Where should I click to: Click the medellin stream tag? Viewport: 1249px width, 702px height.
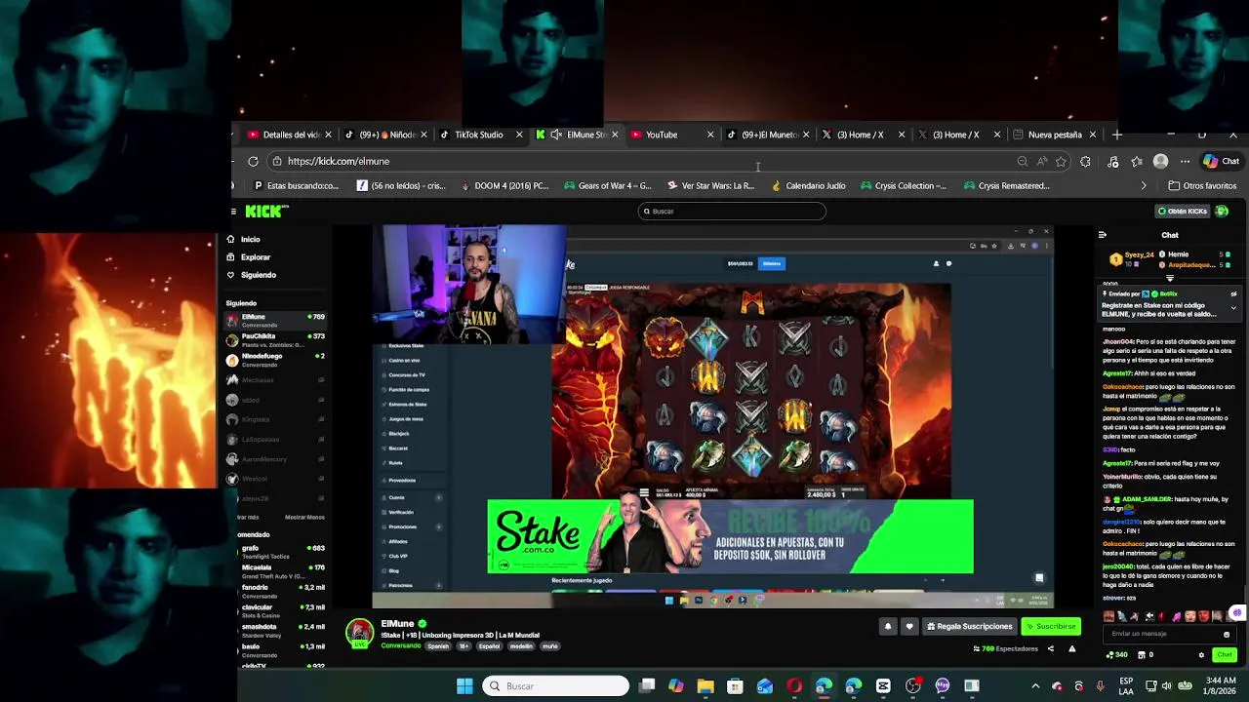click(x=521, y=646)
